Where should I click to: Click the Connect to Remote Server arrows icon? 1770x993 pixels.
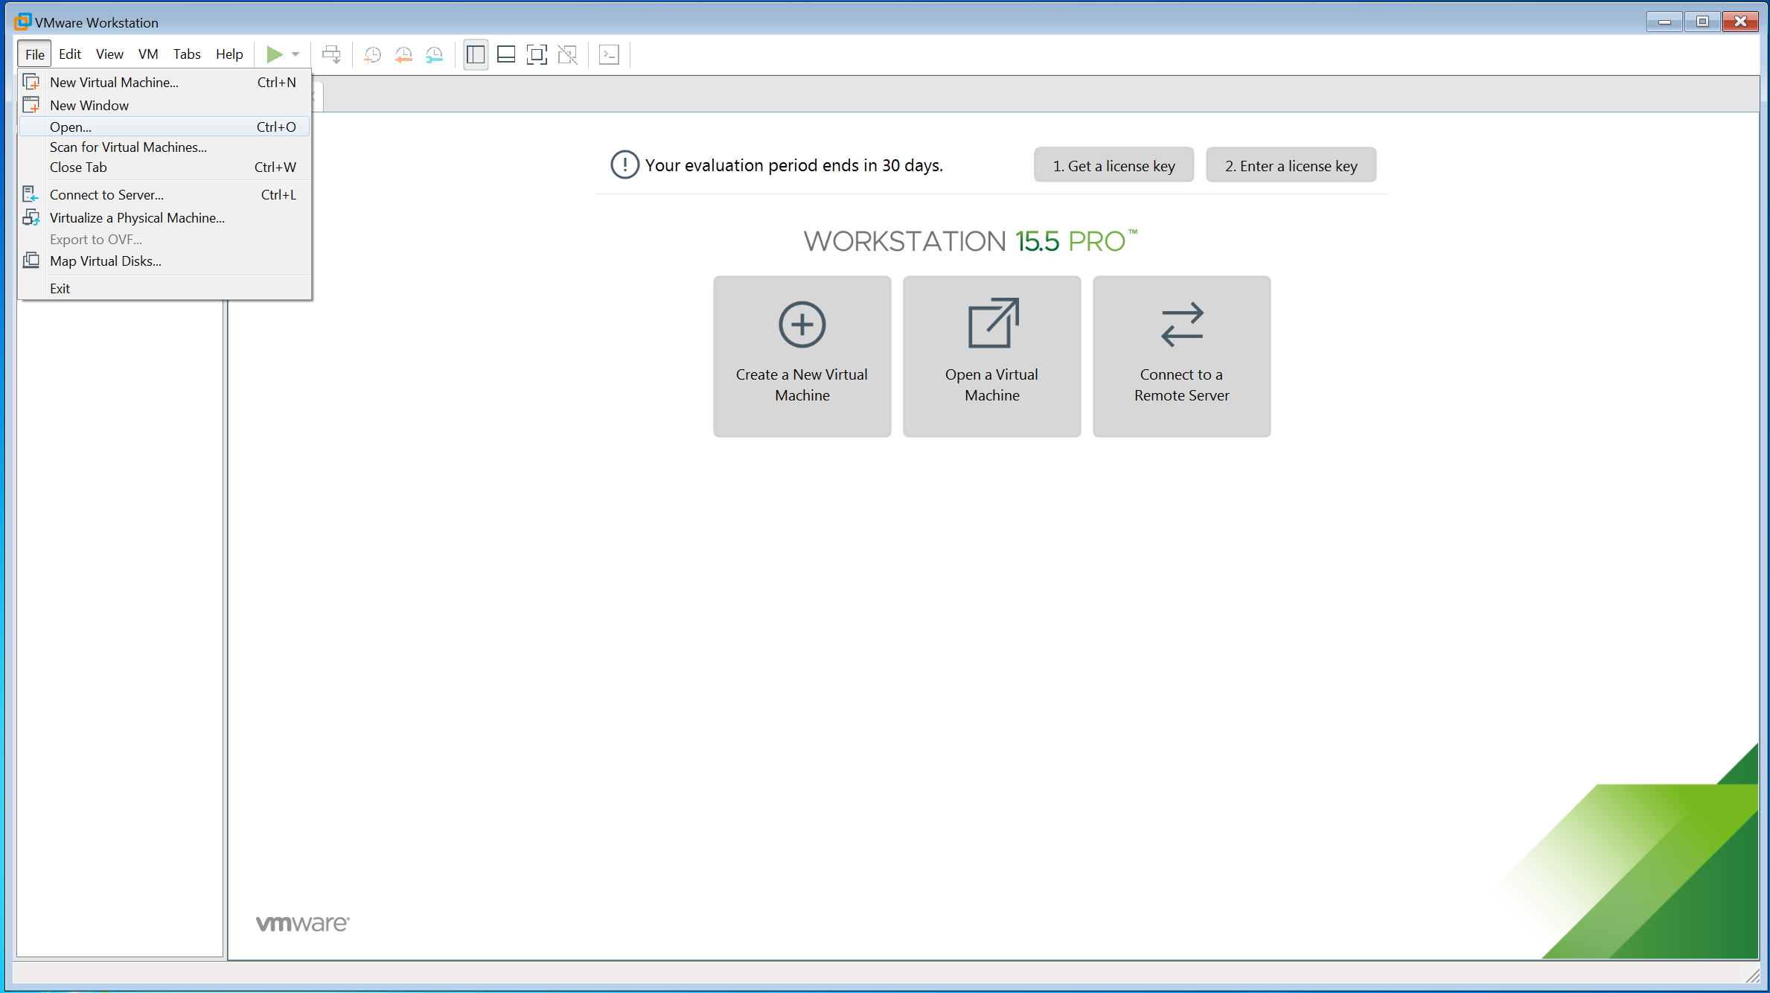click(x=1182, y=325)
